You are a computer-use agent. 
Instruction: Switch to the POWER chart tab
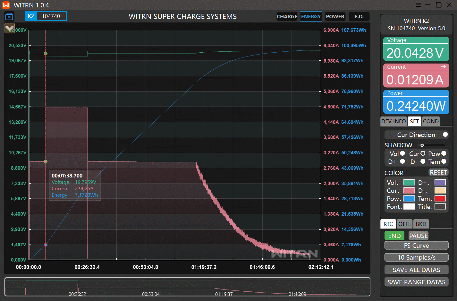click(335, 16)
